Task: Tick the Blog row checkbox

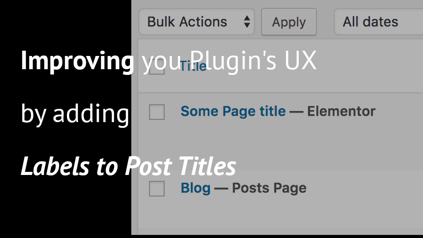Action: (x=157, y=189)
